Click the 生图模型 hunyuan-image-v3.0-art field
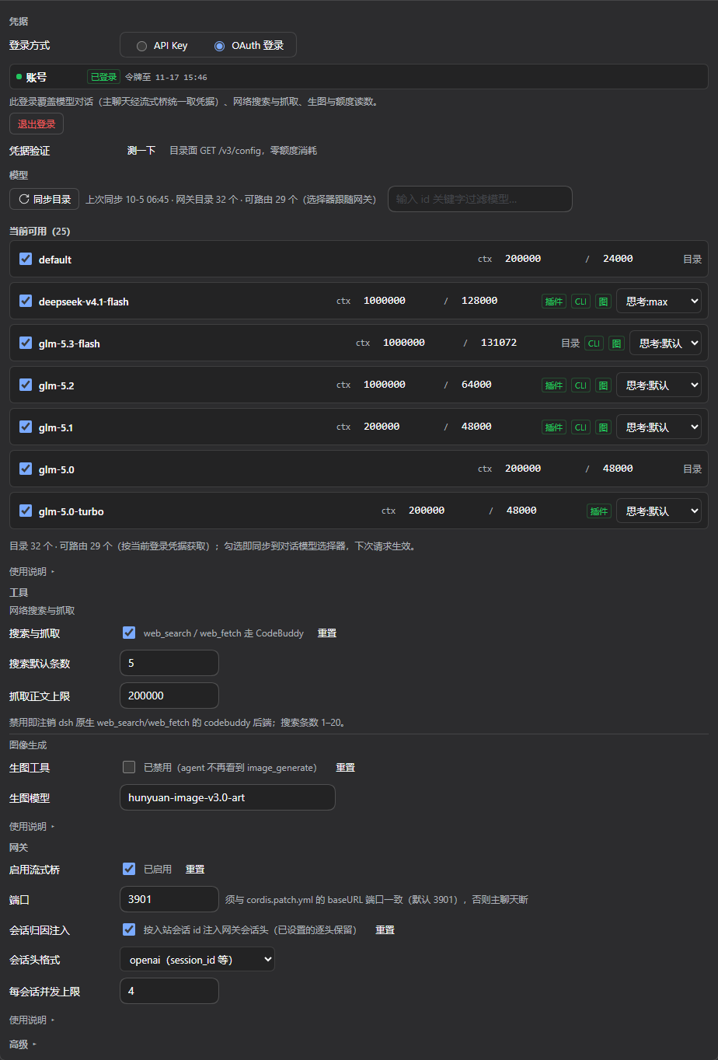 tap(228, 797)
